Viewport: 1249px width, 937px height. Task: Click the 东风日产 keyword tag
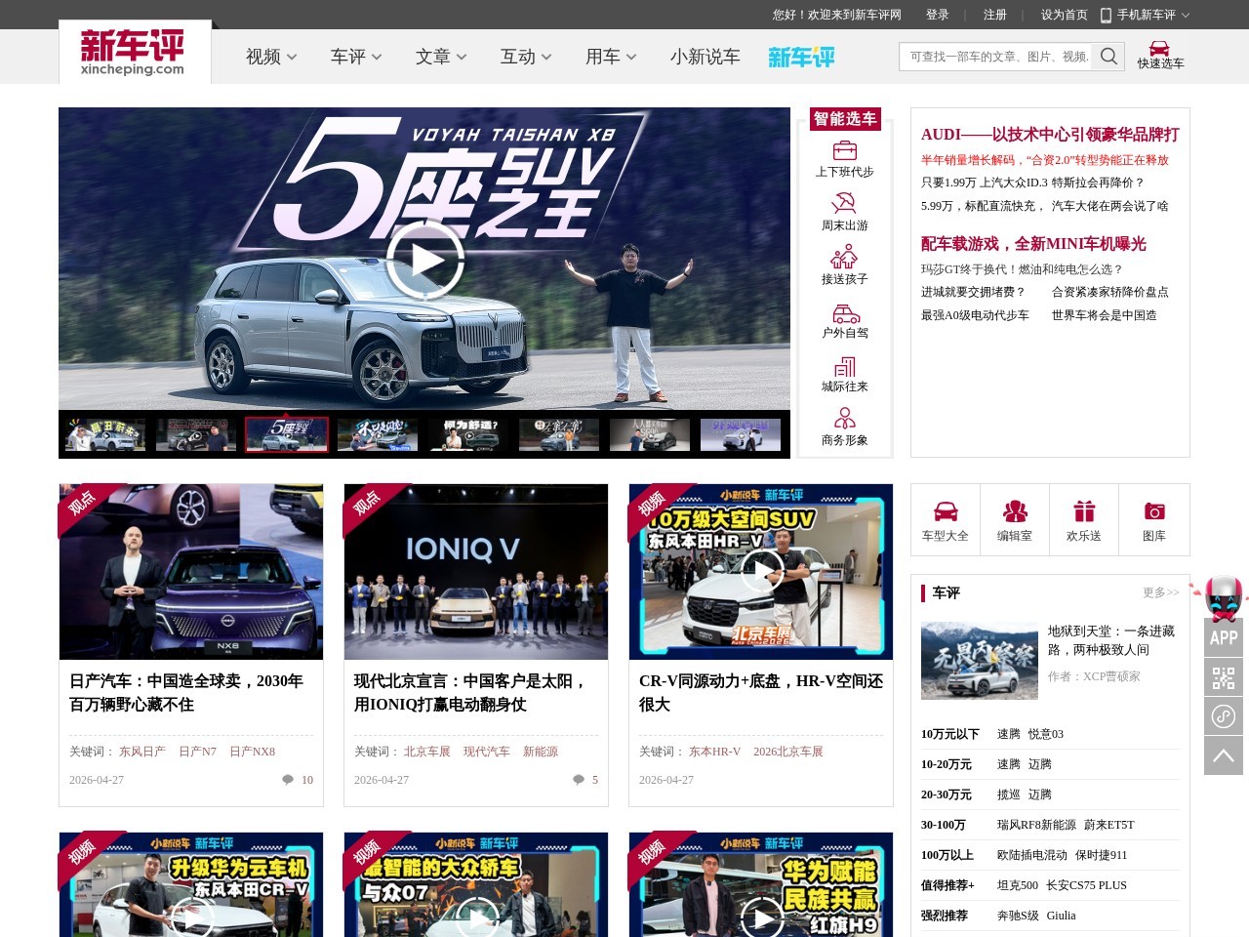142,752
